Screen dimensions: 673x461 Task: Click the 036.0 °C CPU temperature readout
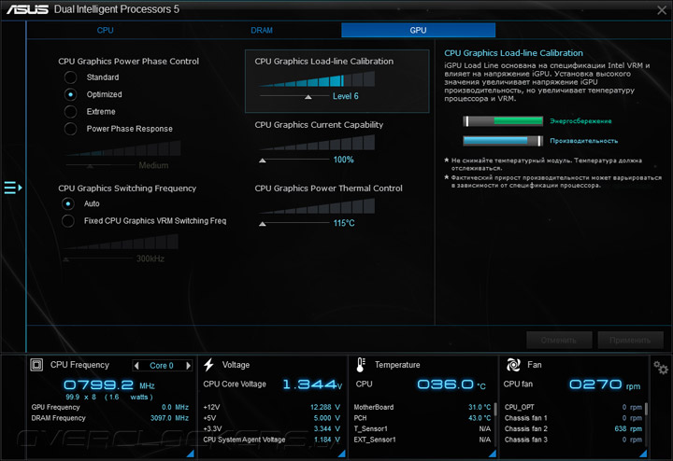point(451,384)
